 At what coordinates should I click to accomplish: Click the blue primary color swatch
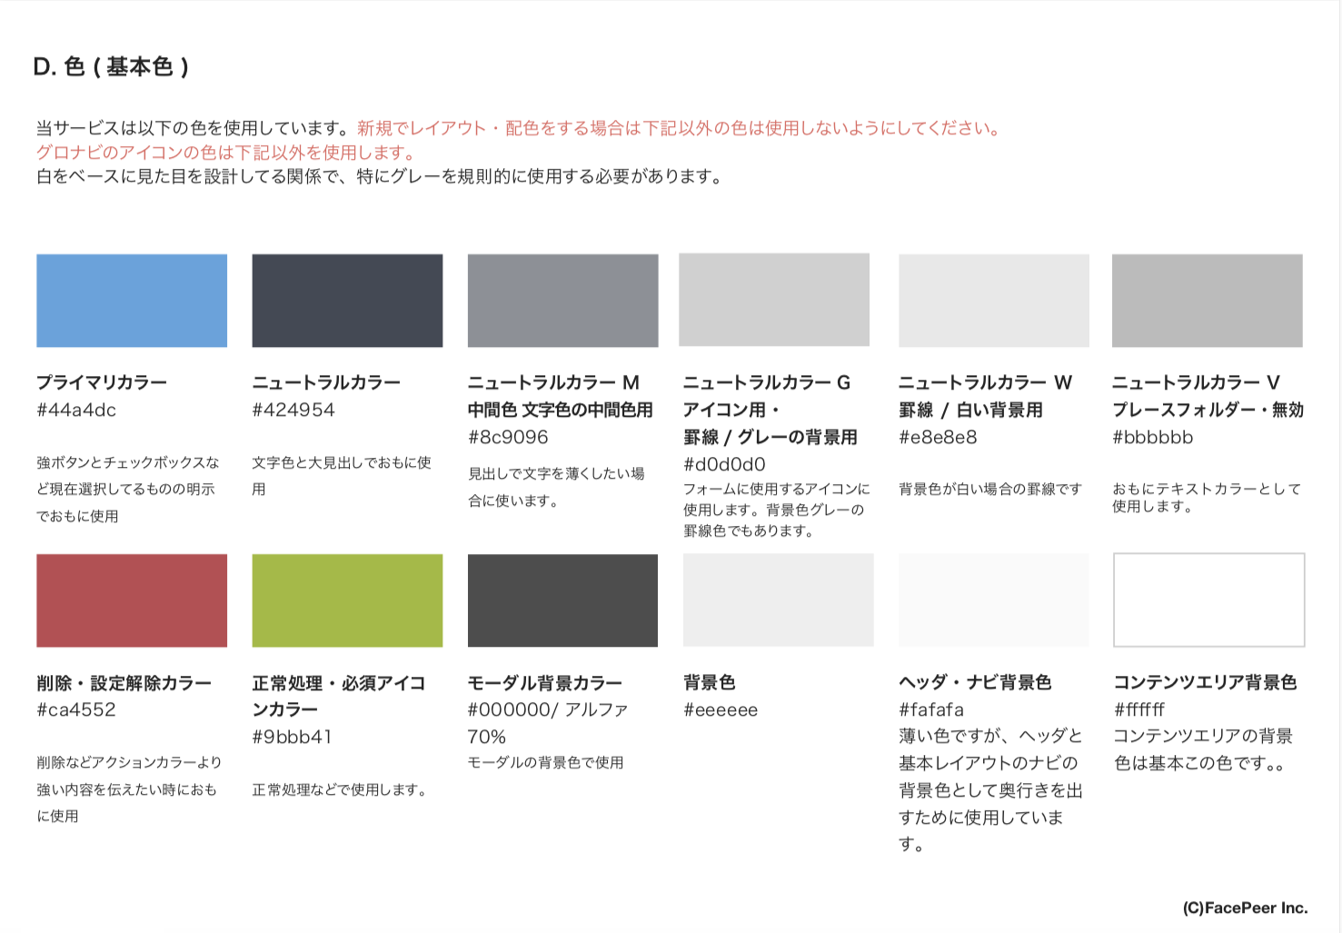[x=132, y=301]
